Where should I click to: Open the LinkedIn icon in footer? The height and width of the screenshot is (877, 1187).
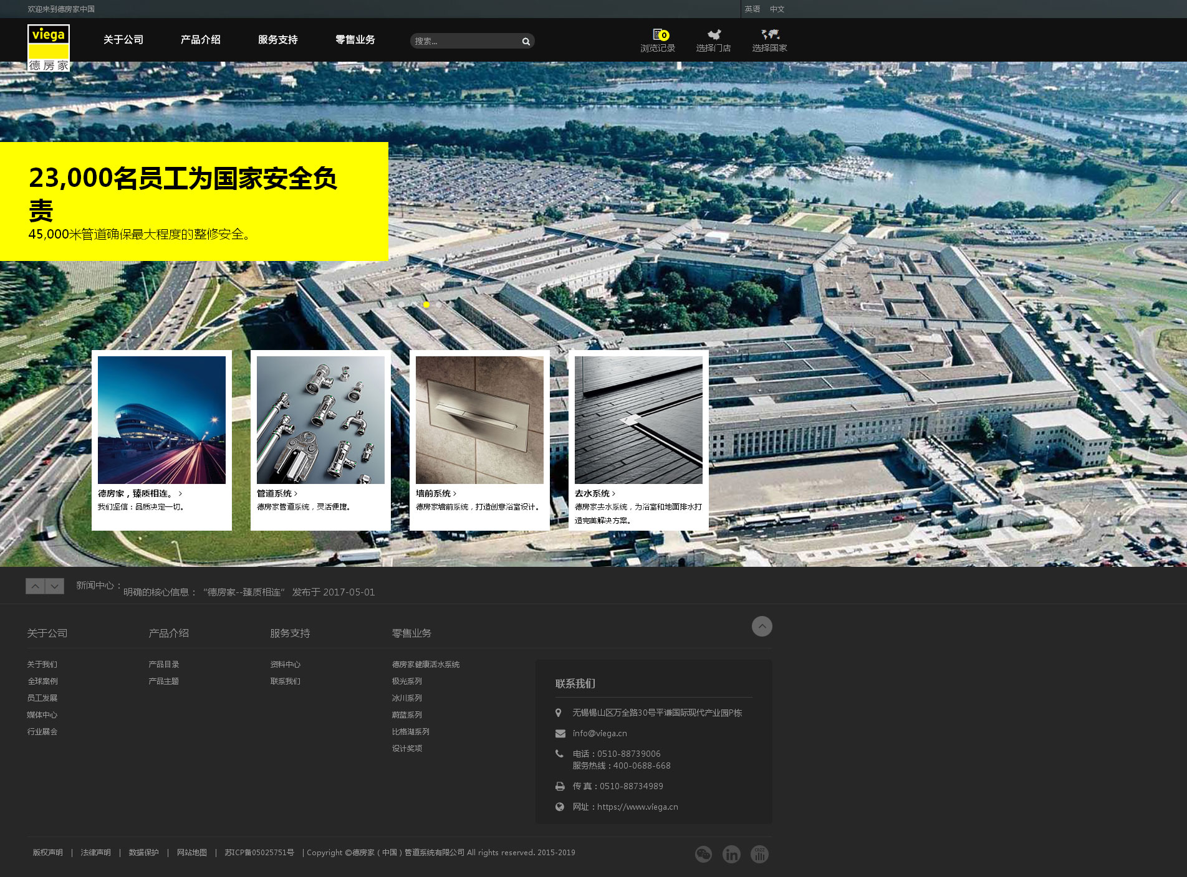731,854
